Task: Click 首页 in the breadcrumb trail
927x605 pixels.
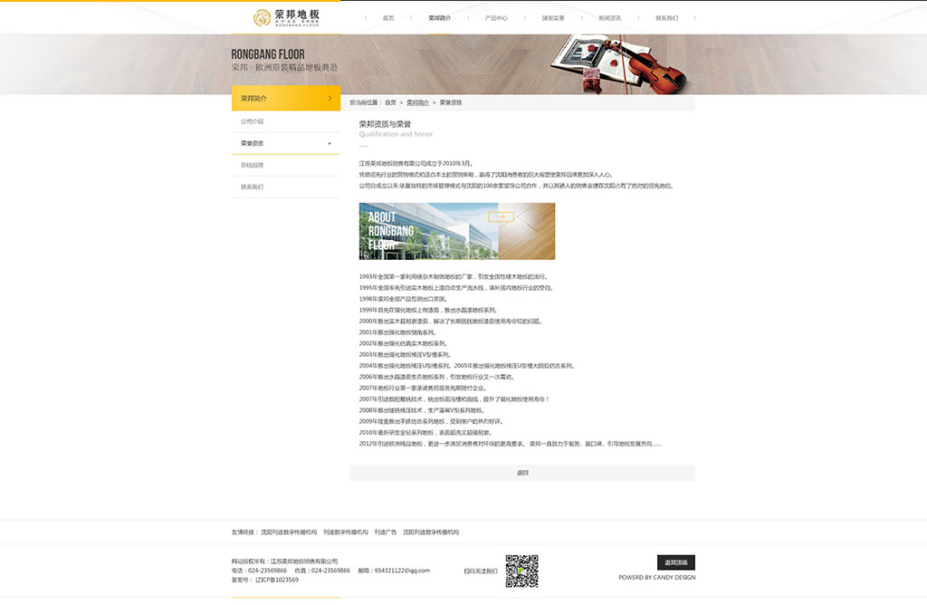Action: pyautogui.click(x=390, y=103)
